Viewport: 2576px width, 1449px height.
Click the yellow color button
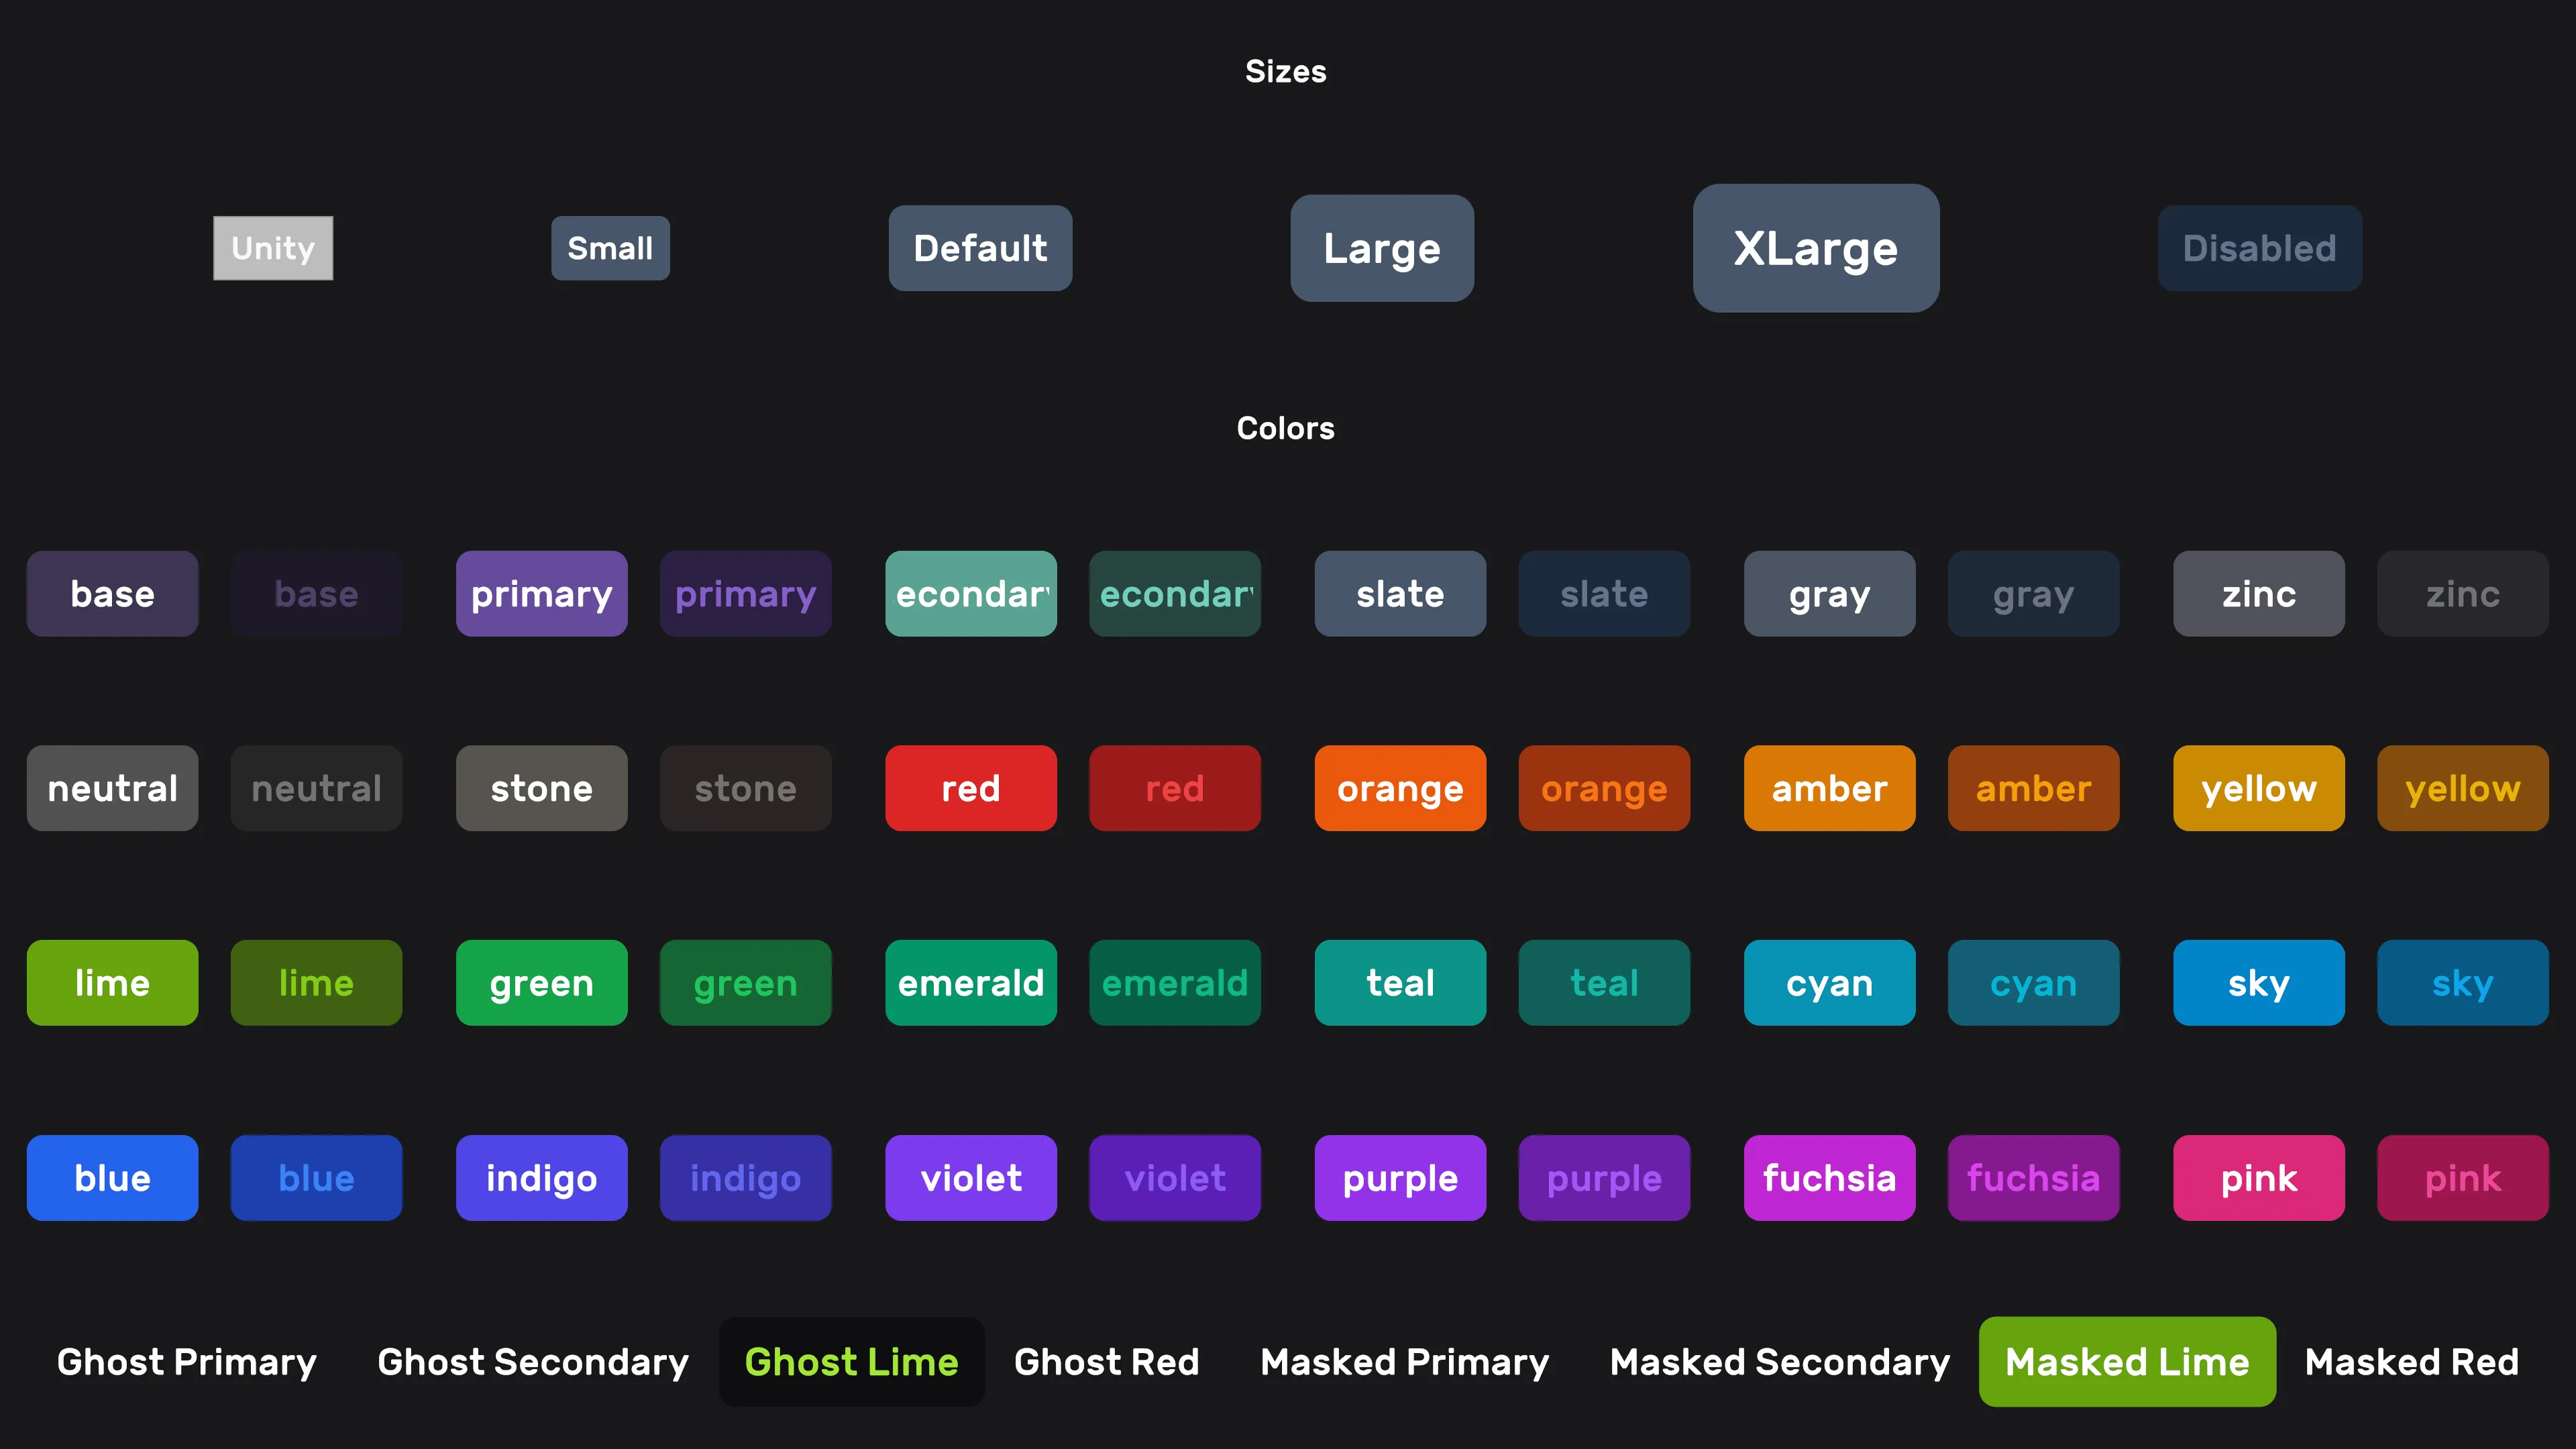point(2258,788)
